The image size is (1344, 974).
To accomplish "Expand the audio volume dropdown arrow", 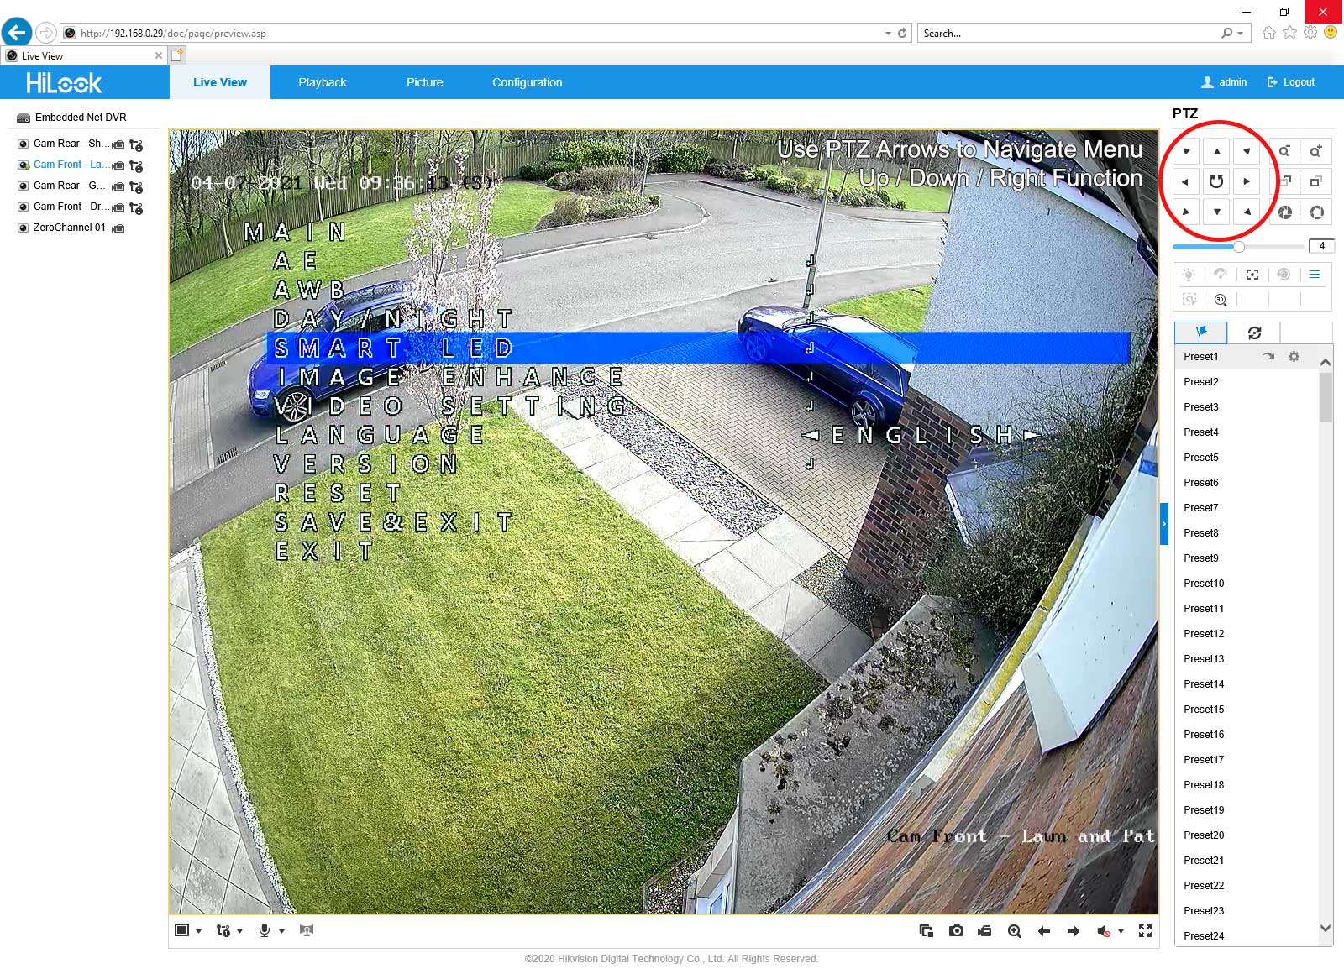I will (1121, 931).
